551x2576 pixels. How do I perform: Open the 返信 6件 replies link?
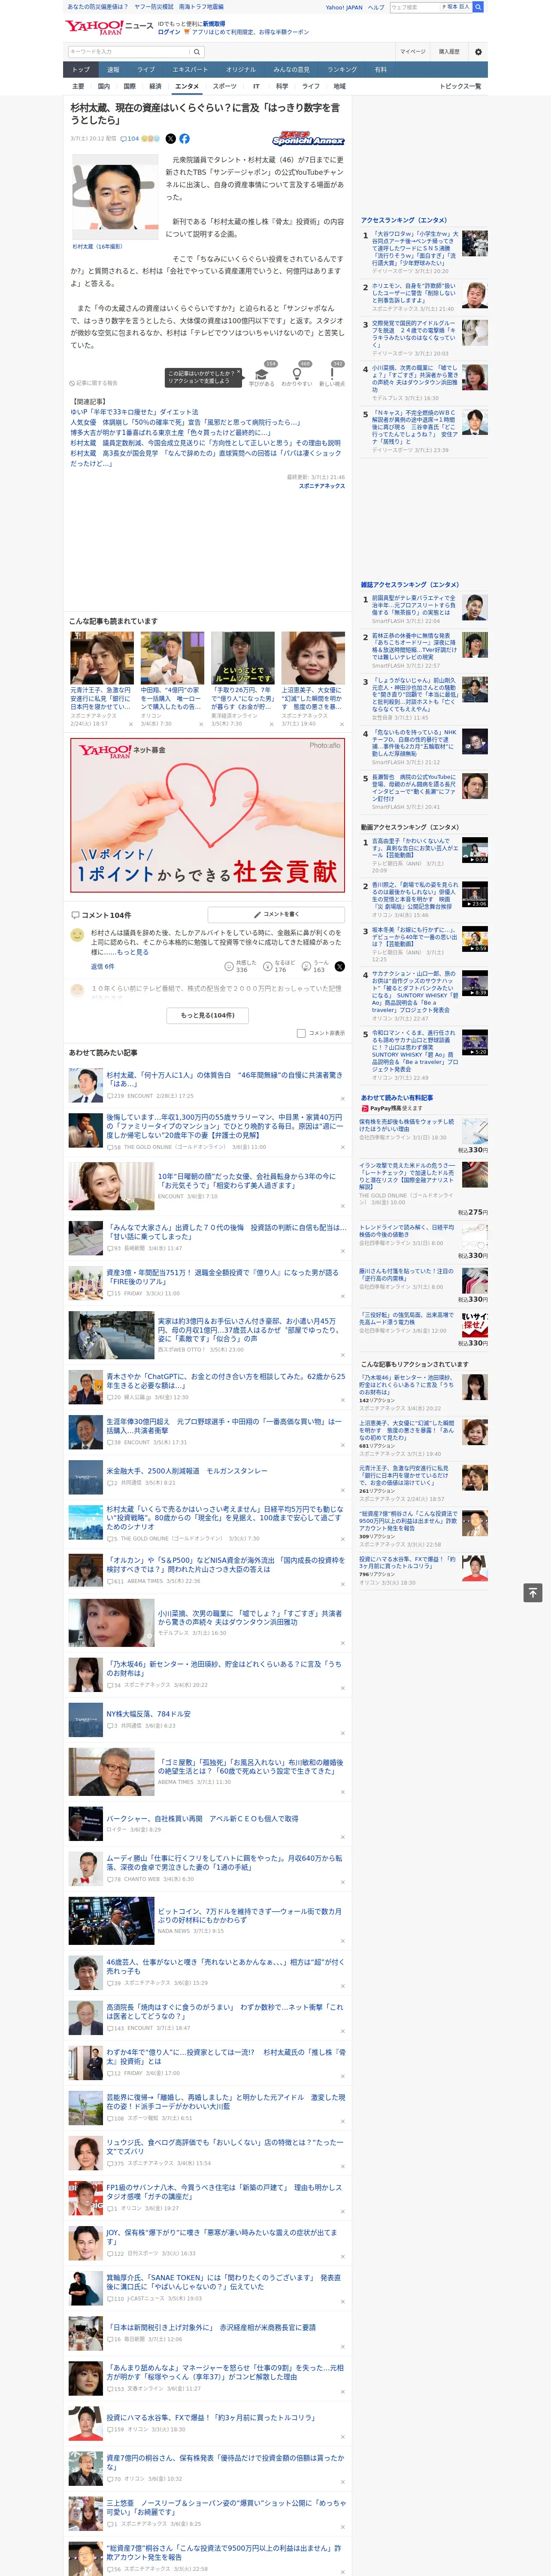pyautogui.click(x=102, y=966)
